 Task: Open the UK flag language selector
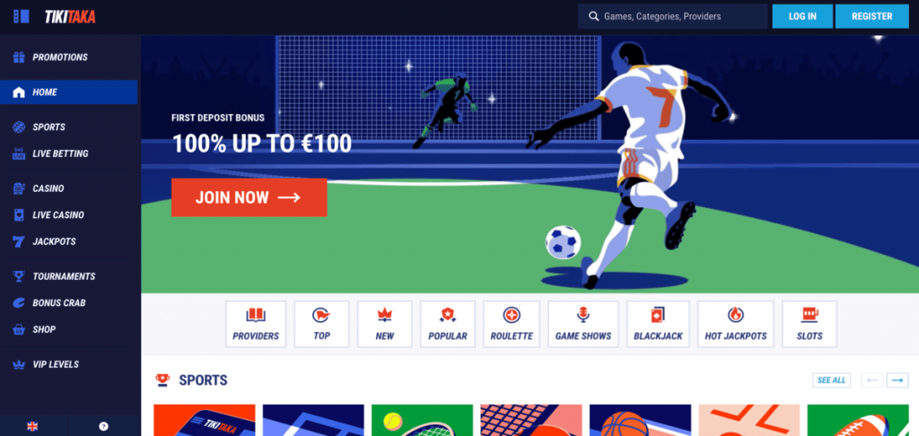click(x=33, y=427)
